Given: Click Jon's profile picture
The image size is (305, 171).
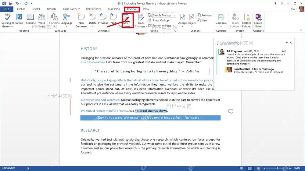Looking at the screenshot, I should coord(302,9).
